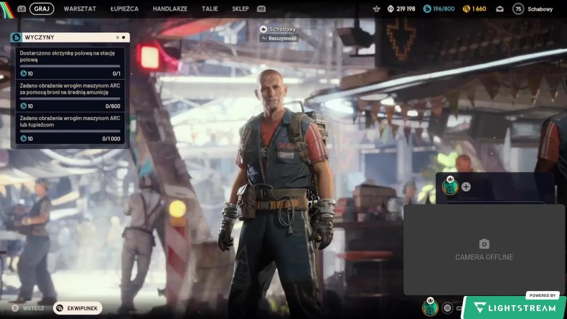This screenshot has height=319, width=567.
Task: Click the crown icon beside Schabowy nameplate
Action: pos(263,29)
